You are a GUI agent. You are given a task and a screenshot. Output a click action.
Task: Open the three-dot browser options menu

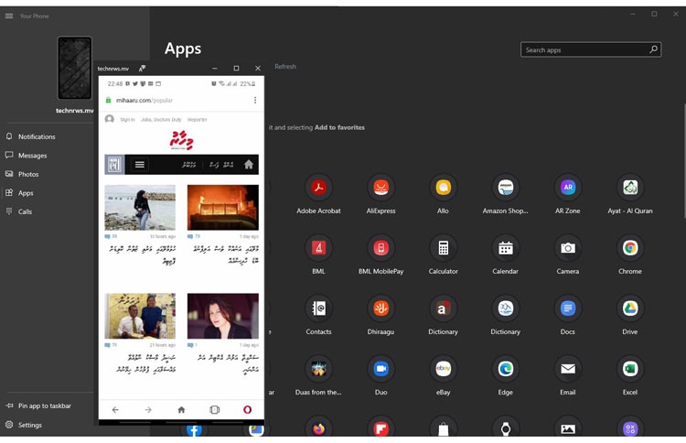point(254,101)
